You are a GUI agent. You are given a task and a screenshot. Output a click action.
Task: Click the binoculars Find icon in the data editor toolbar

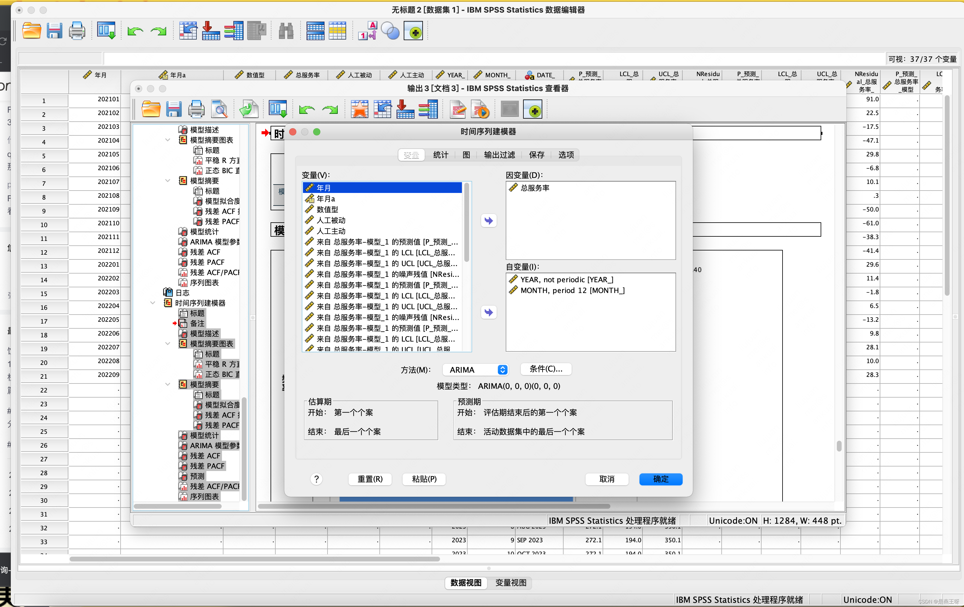(286, 31)
